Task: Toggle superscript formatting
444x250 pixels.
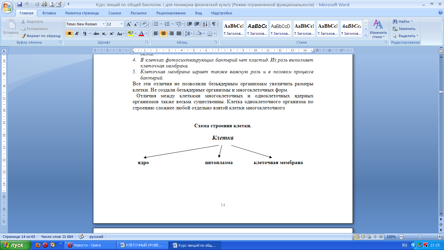Action: tap(112, 34)
